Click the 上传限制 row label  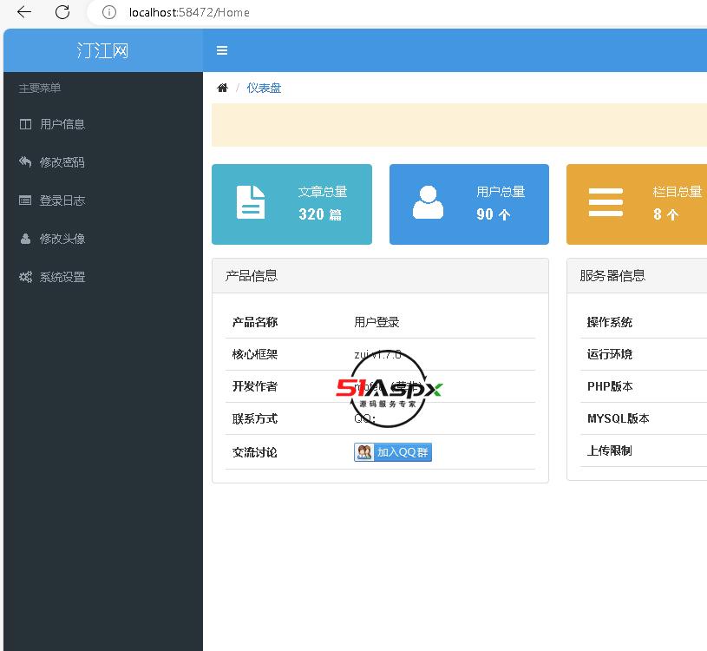(x=609, y=450)
